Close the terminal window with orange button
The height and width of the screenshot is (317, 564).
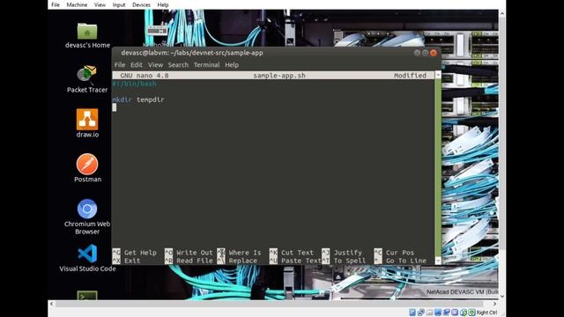point(434,53)
